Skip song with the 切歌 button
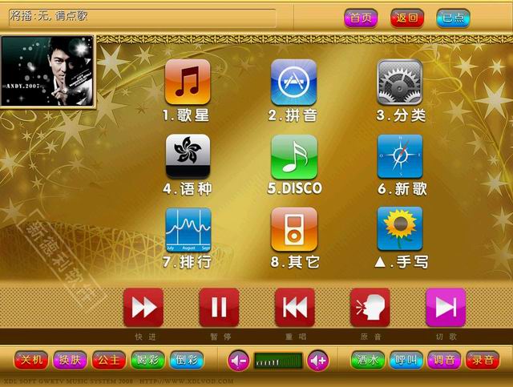Screen dimensions: 513x387 (446, 308)
